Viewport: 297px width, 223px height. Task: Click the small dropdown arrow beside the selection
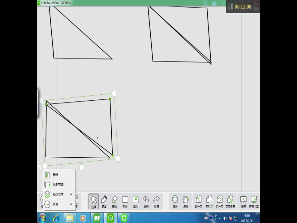pos(40,167)
